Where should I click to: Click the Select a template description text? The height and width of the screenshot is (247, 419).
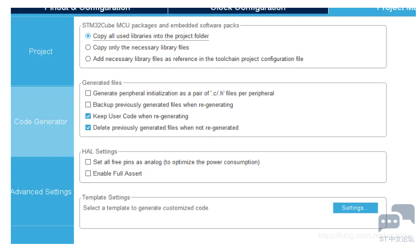(146, 208)
